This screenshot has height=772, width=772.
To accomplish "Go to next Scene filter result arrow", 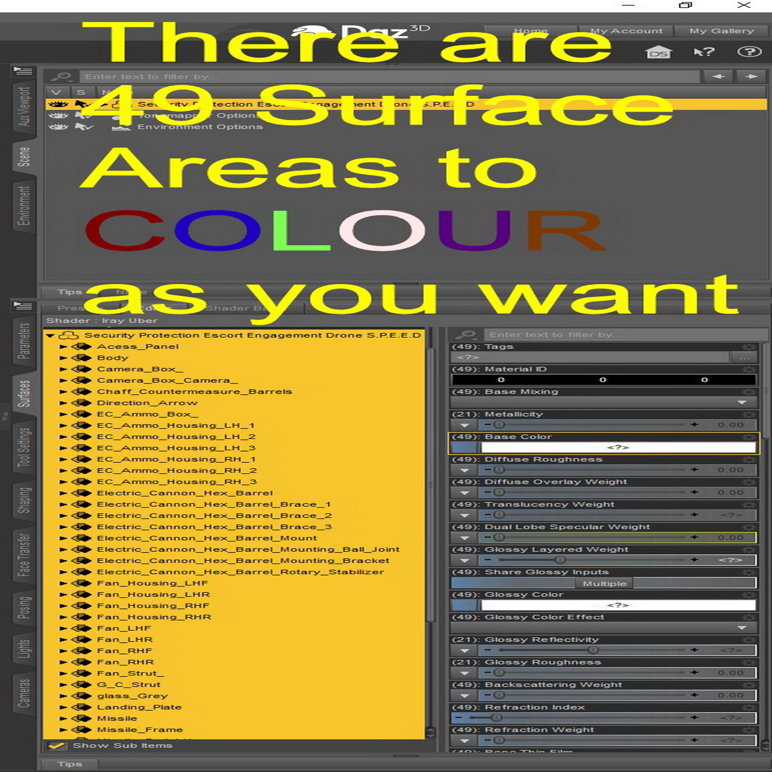I will (x=751, y=77).
